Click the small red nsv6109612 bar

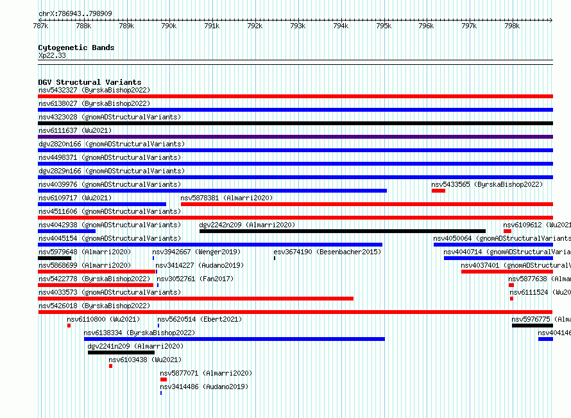pyautogui.click(x=507, y=231)
